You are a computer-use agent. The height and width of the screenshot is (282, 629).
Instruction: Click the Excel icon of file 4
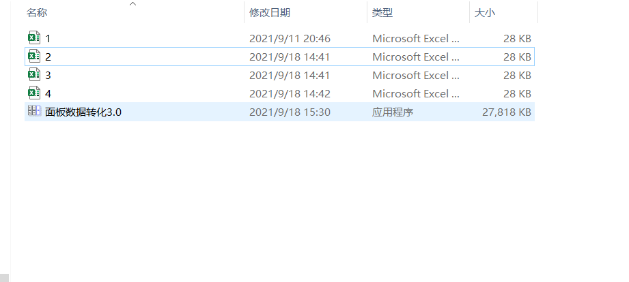(33, 93)
